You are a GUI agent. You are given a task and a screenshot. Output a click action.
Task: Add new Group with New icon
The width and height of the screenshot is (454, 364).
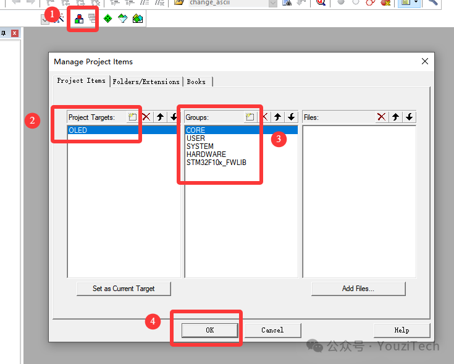click(x=250, y=117)
